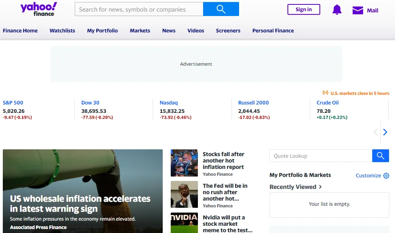Open Watchlists menu item
The height and width of the screenshot is (233, 395).
point(62,30)
